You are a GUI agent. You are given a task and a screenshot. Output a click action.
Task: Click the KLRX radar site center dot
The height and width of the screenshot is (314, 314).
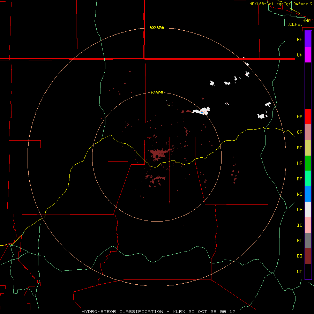(x=157, y=157)
